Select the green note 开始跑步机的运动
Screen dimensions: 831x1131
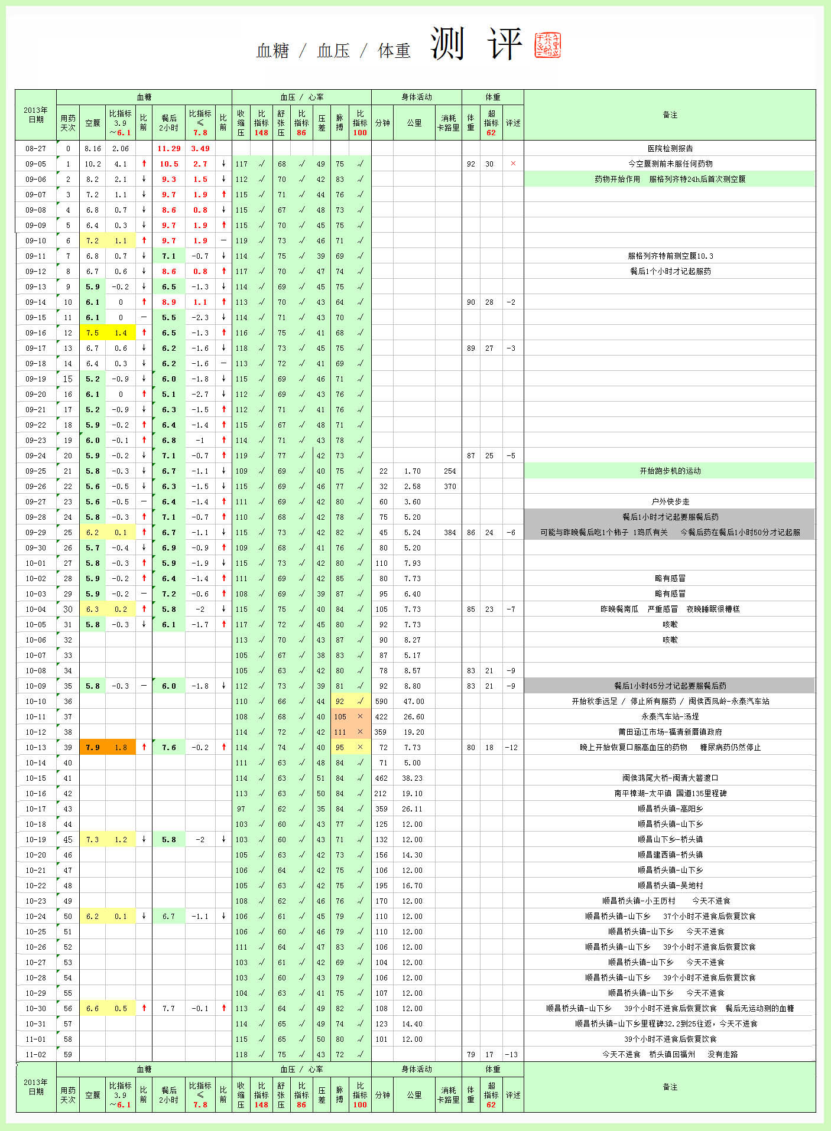click(670, 471)
